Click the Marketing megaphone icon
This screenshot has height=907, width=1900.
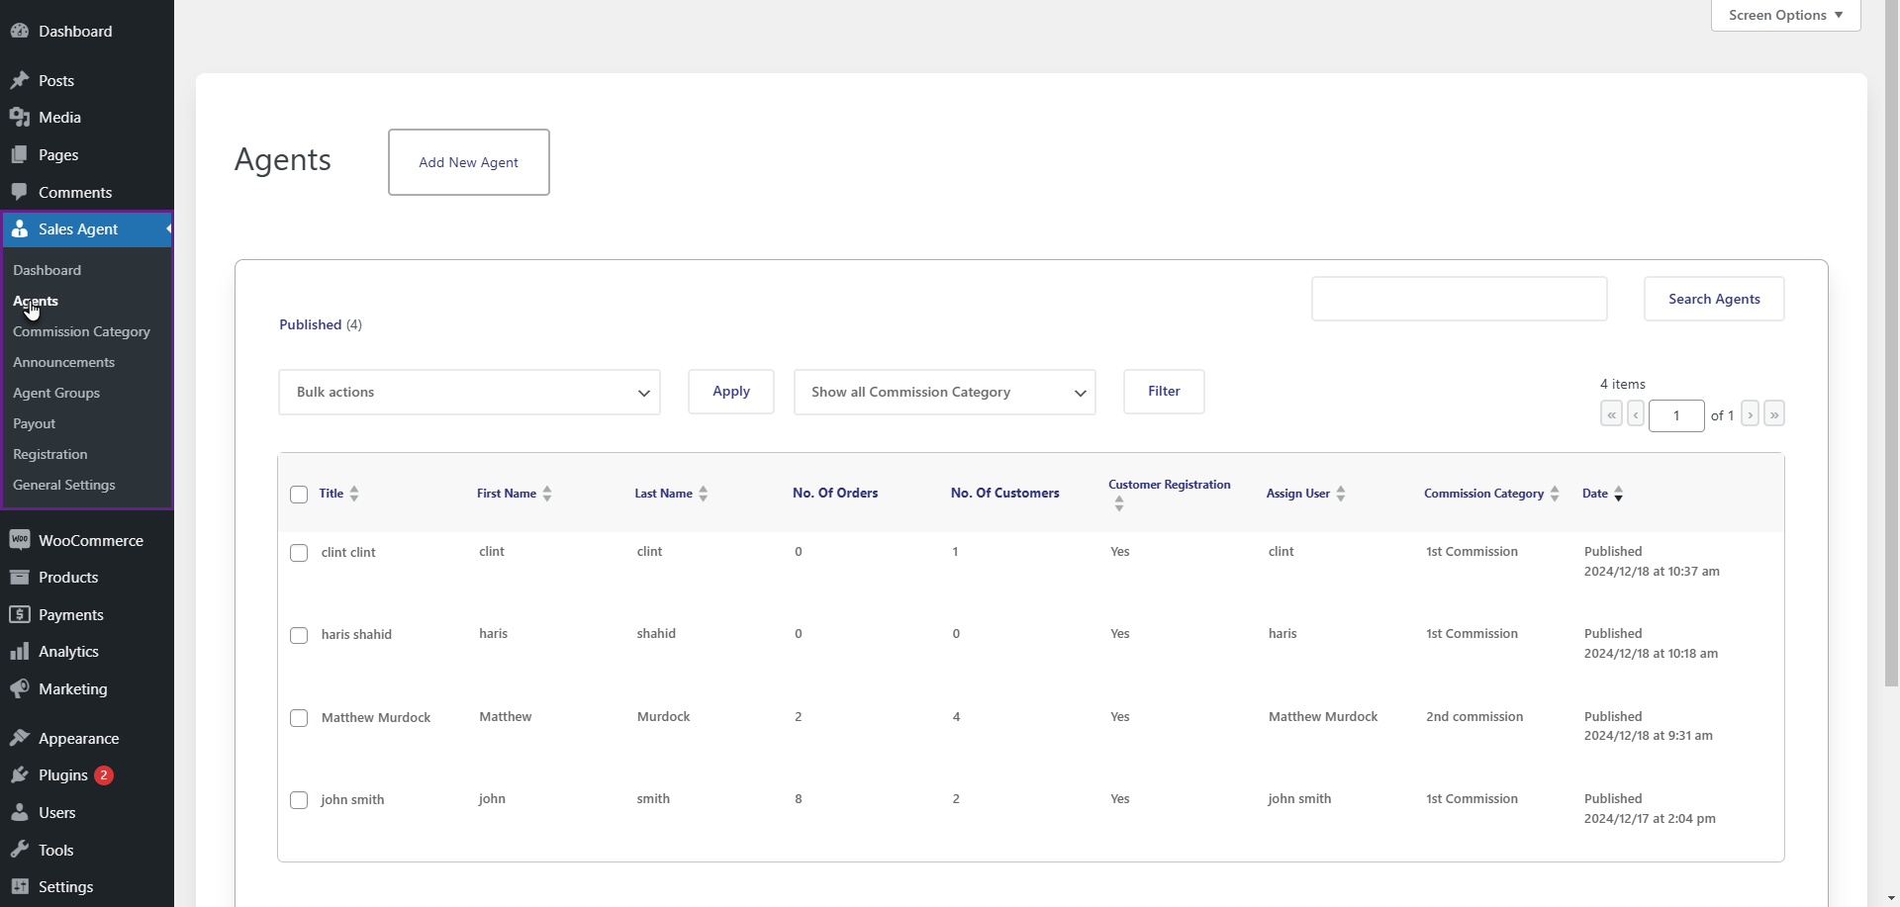tap(20, 688)
